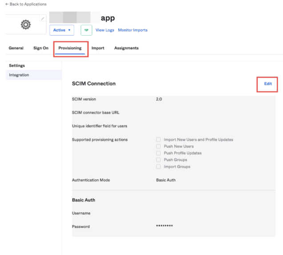This screenshot has height=255, width=283.
Task: Click the masked Password value
Action: (x=165, y=226)
